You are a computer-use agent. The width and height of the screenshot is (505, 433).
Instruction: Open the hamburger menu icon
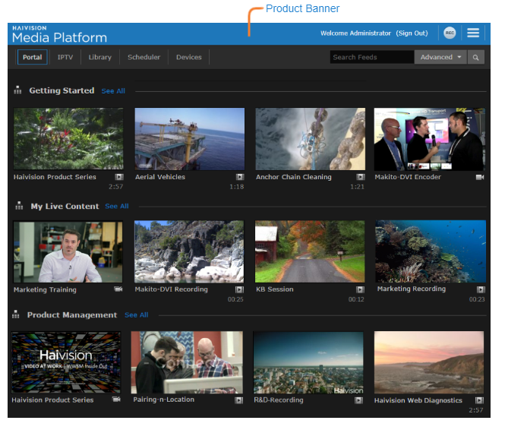473,33
